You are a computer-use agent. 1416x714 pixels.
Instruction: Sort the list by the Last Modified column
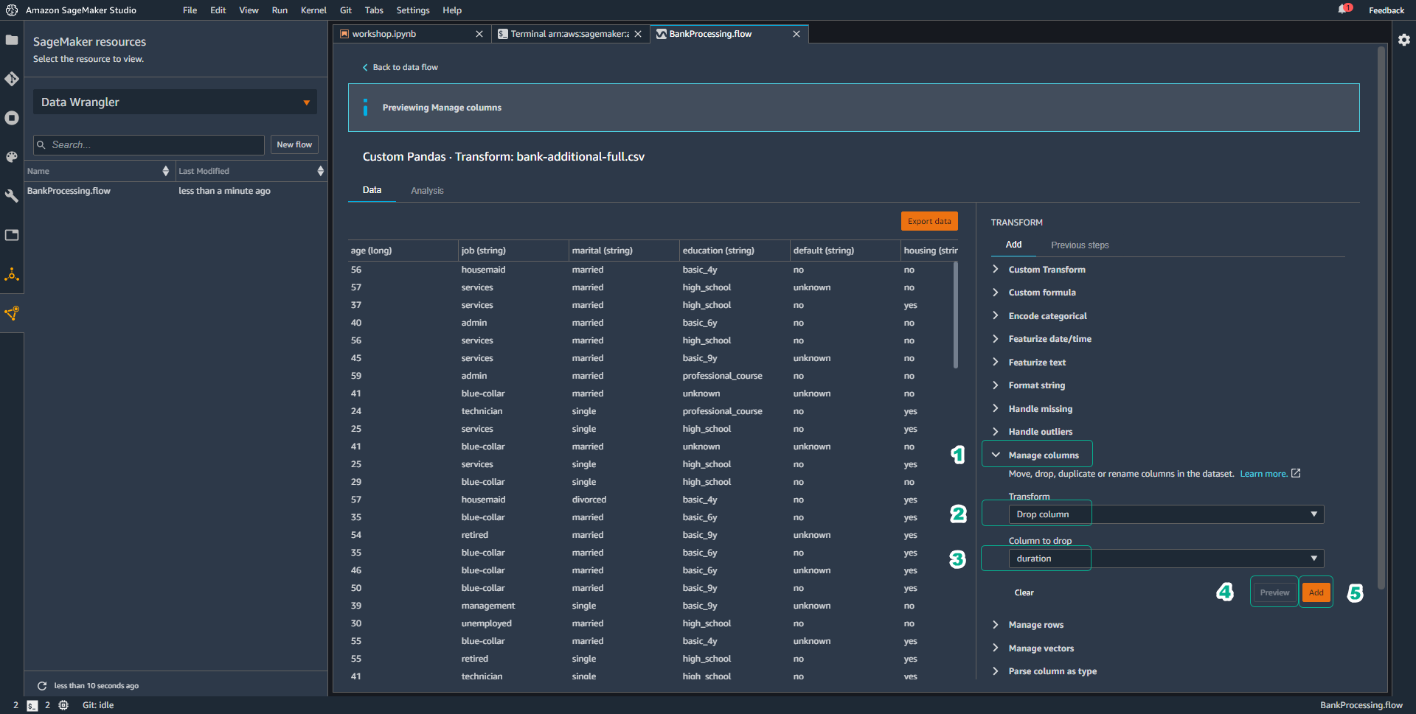(x=251, y=171)
